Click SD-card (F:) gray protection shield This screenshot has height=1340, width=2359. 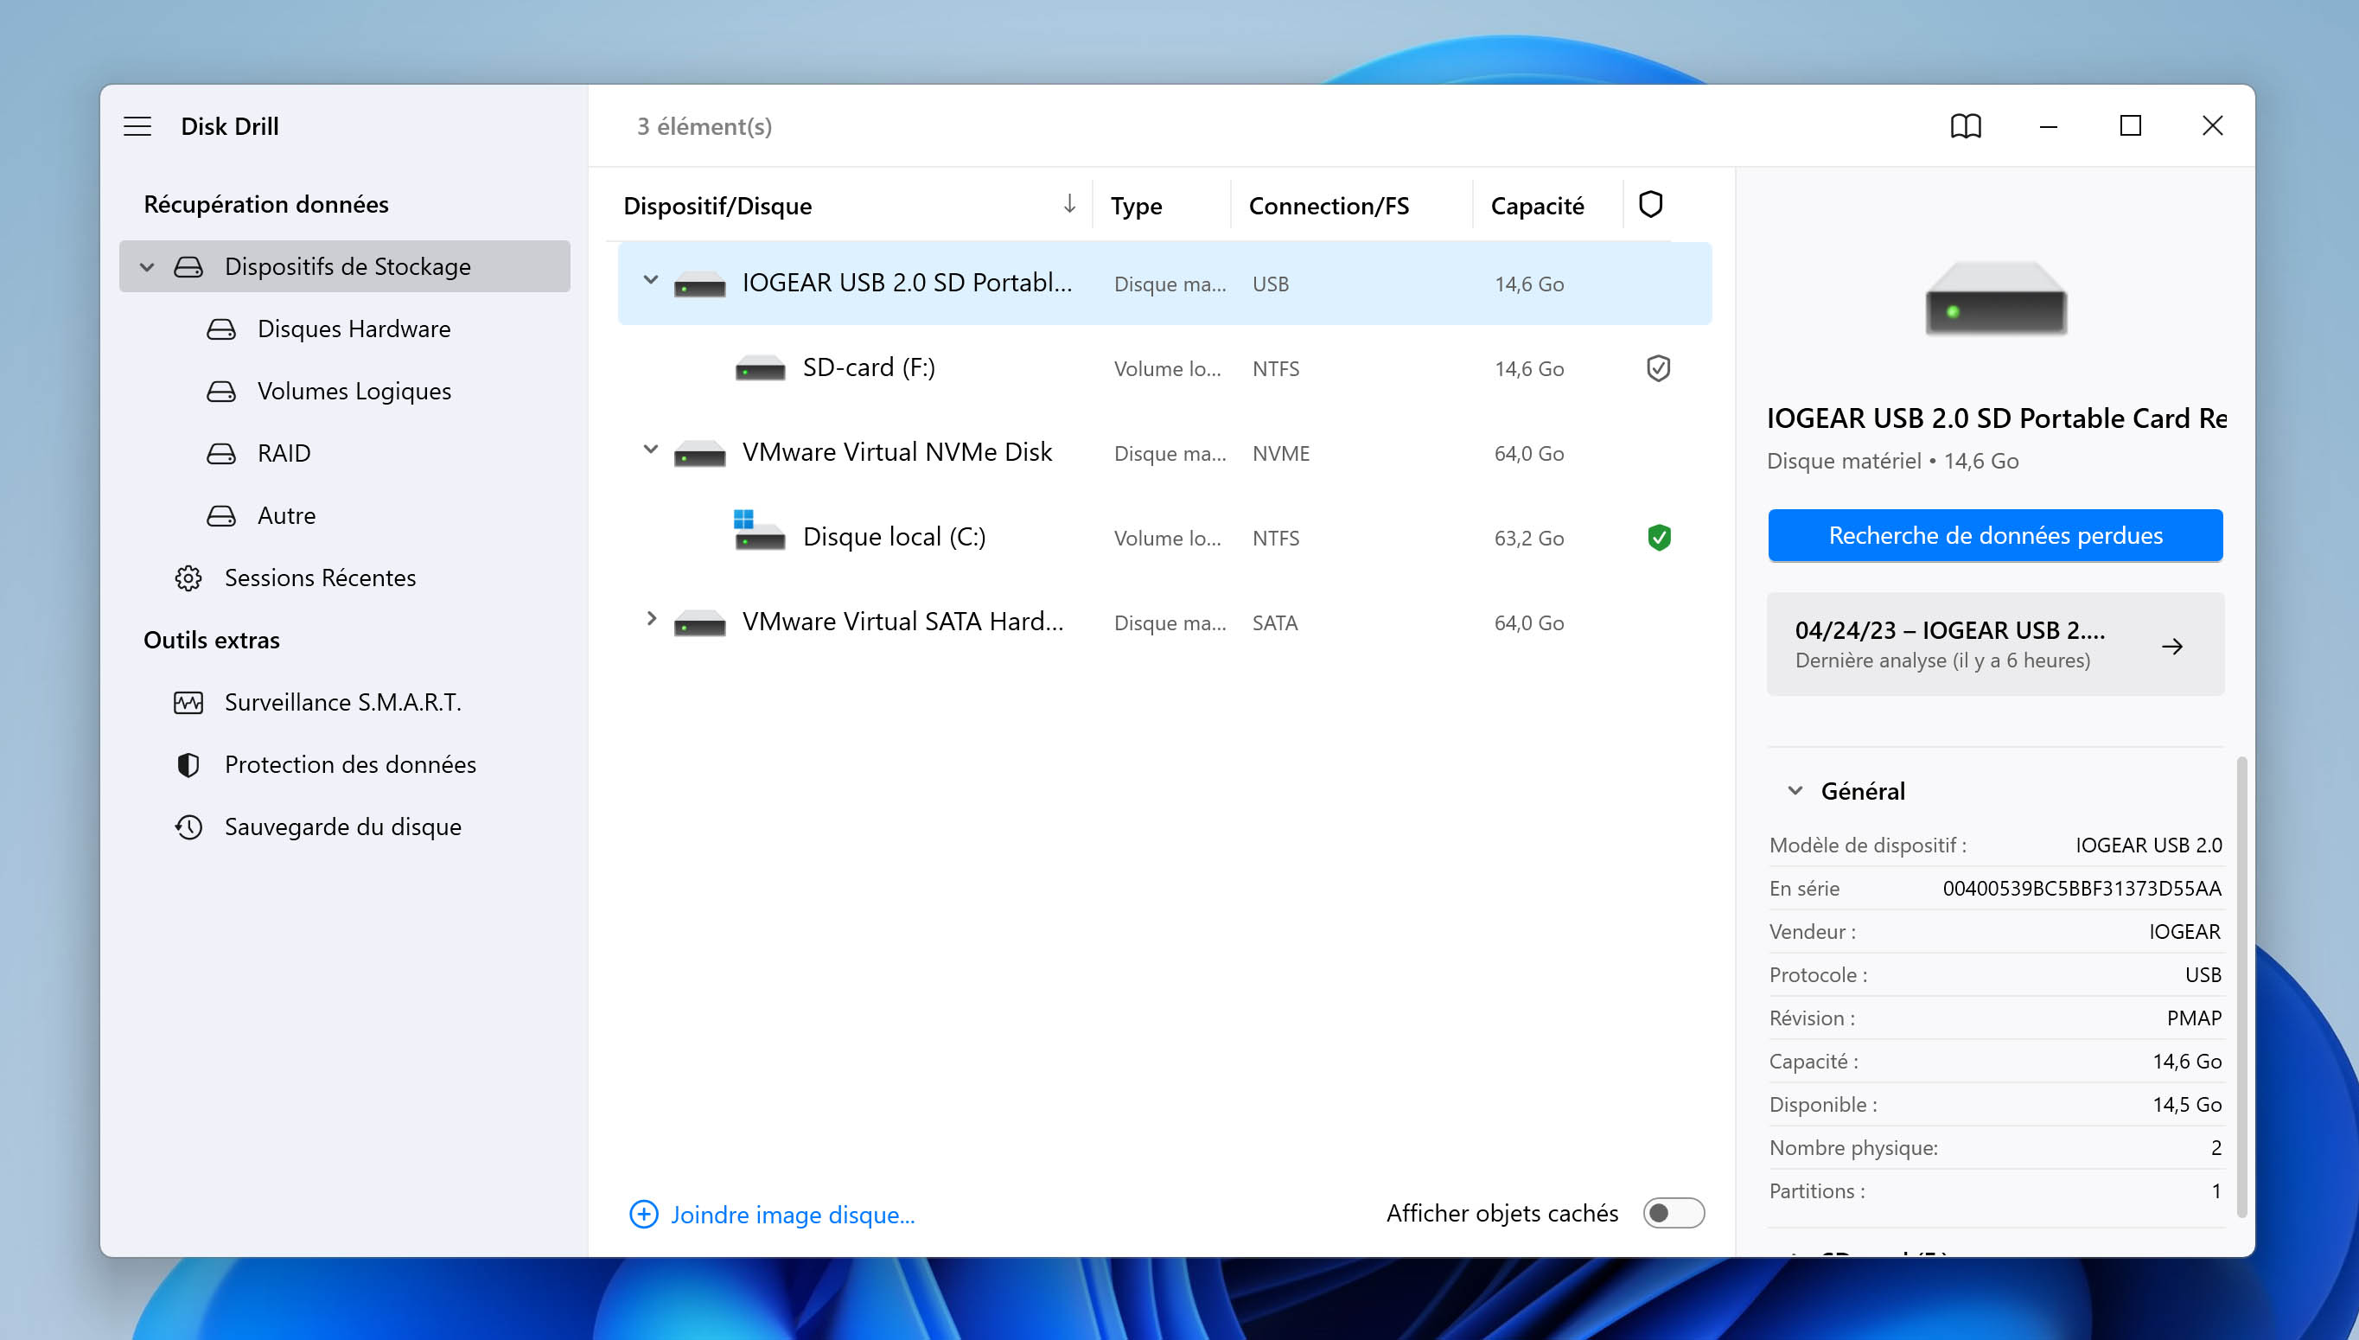(x=1658, y=368)
